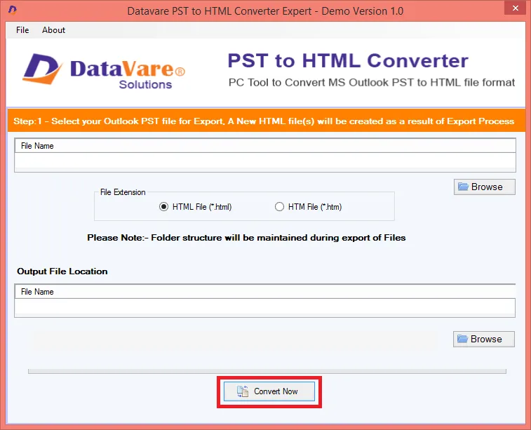
Task: Open the File menu
Action: 22,30
